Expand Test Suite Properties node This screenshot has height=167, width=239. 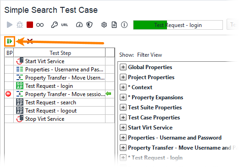123,108
